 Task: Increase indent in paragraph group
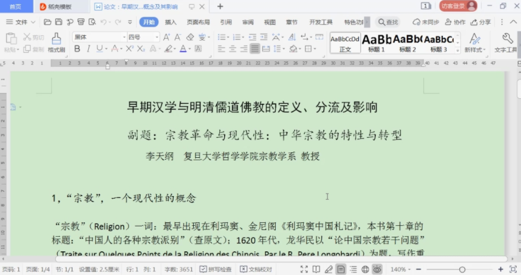pos(264,37)
